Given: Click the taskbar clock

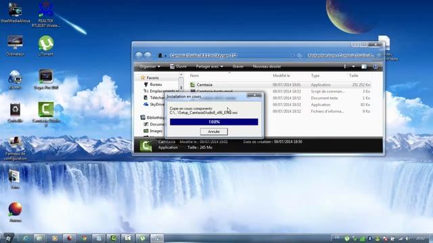Looking at the screenshot, I should click(420, 238).
